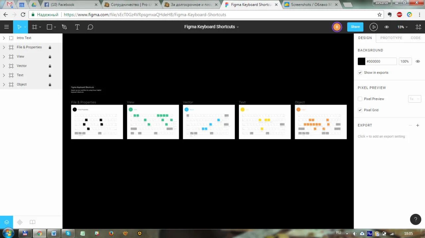Switch to the Сотрудничество browser tab
425x238 pixels.
[x=131, y=5]
